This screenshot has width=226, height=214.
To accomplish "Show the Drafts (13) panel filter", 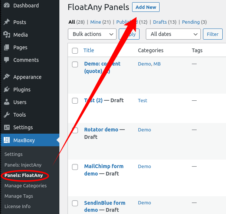I will [165, 22].
